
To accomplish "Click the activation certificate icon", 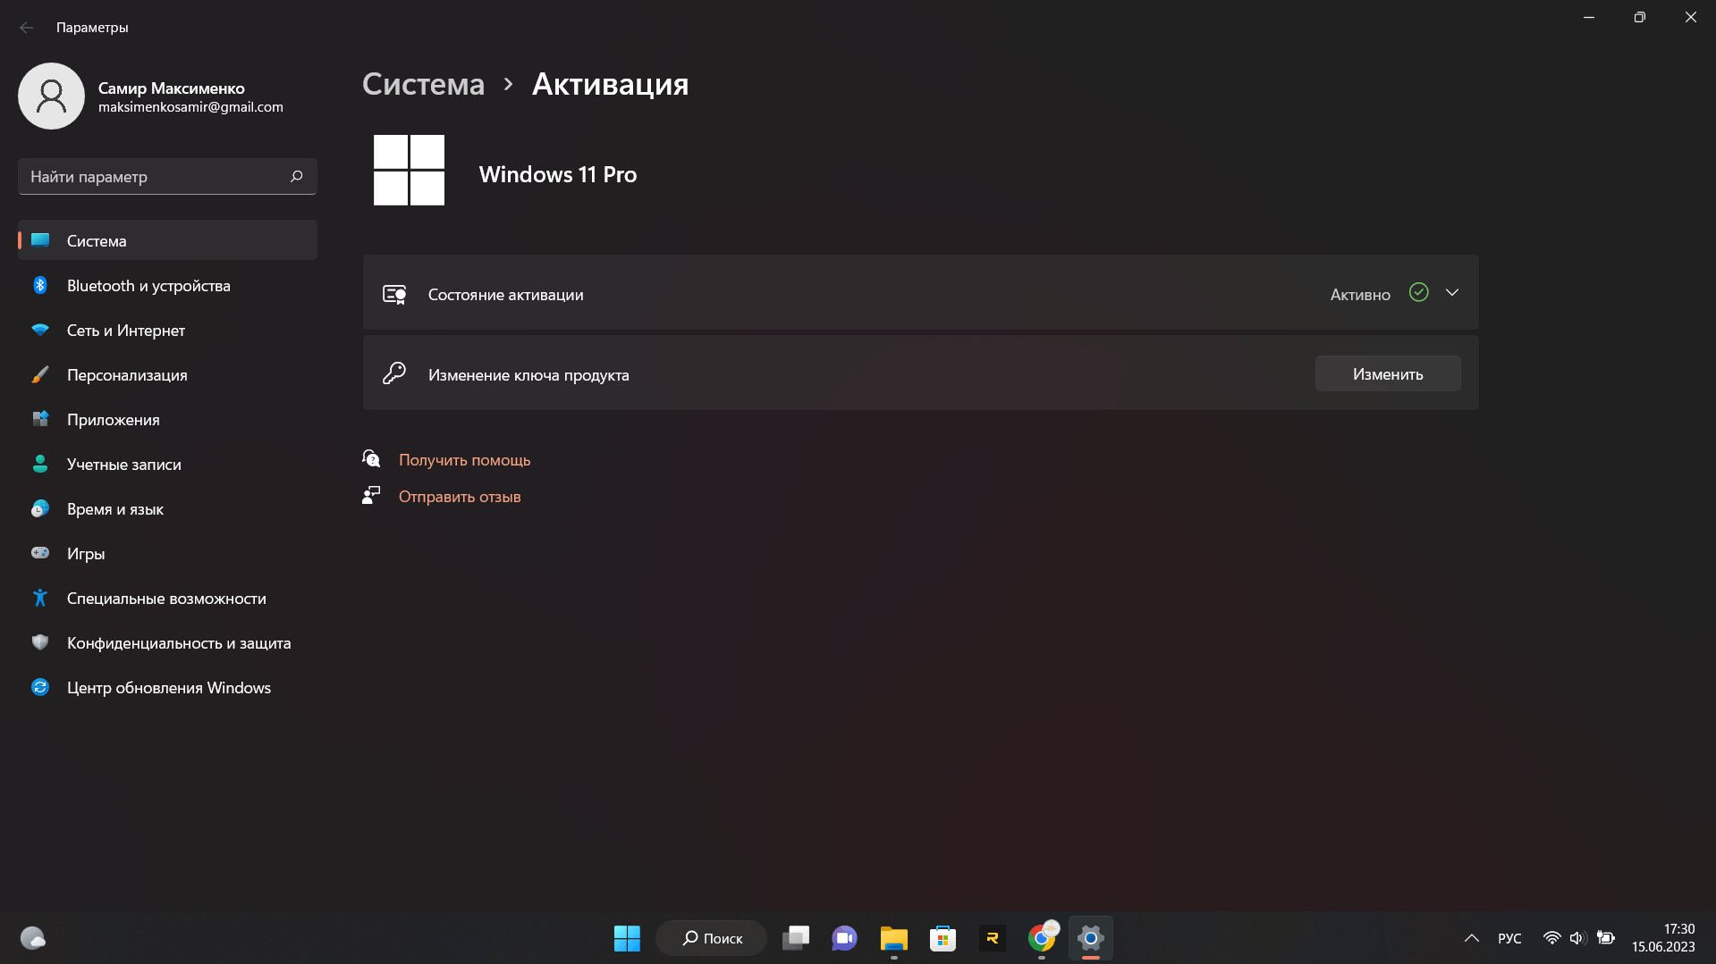I will pyautogui.click(x=394, y=294).
